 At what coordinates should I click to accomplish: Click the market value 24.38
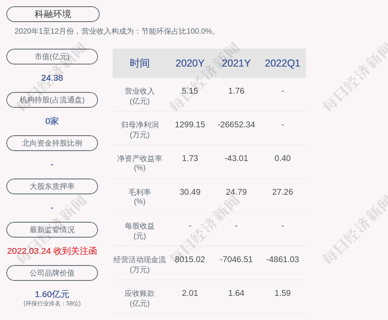pyautogui.click(x=52, y=78)
